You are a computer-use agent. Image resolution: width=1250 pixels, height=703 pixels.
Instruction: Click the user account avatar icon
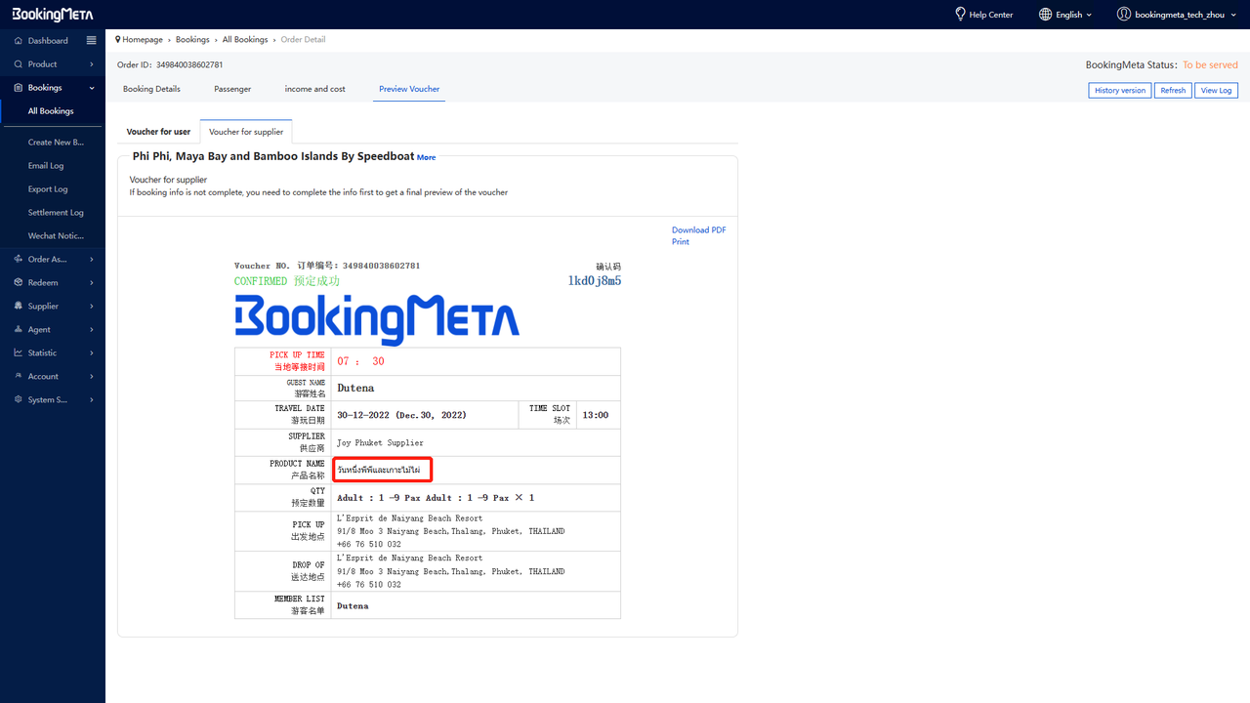pos(1123,15)
